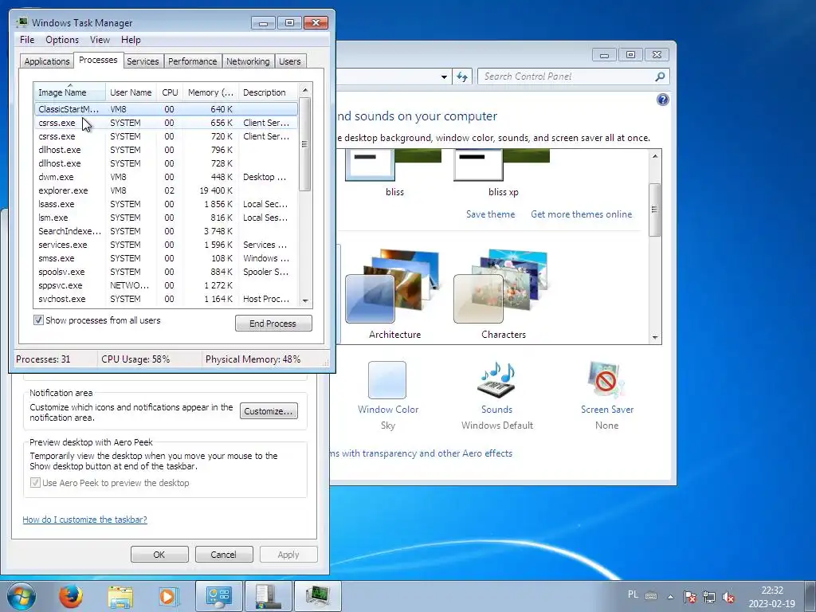816x612 pixels.
Task: Toggle Show processes from all users
Action: pyautogui.click(x=38, y=320)
